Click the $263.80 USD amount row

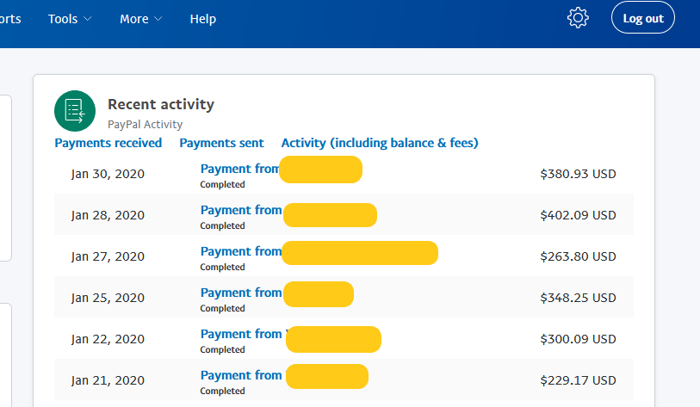coord(578,256)
